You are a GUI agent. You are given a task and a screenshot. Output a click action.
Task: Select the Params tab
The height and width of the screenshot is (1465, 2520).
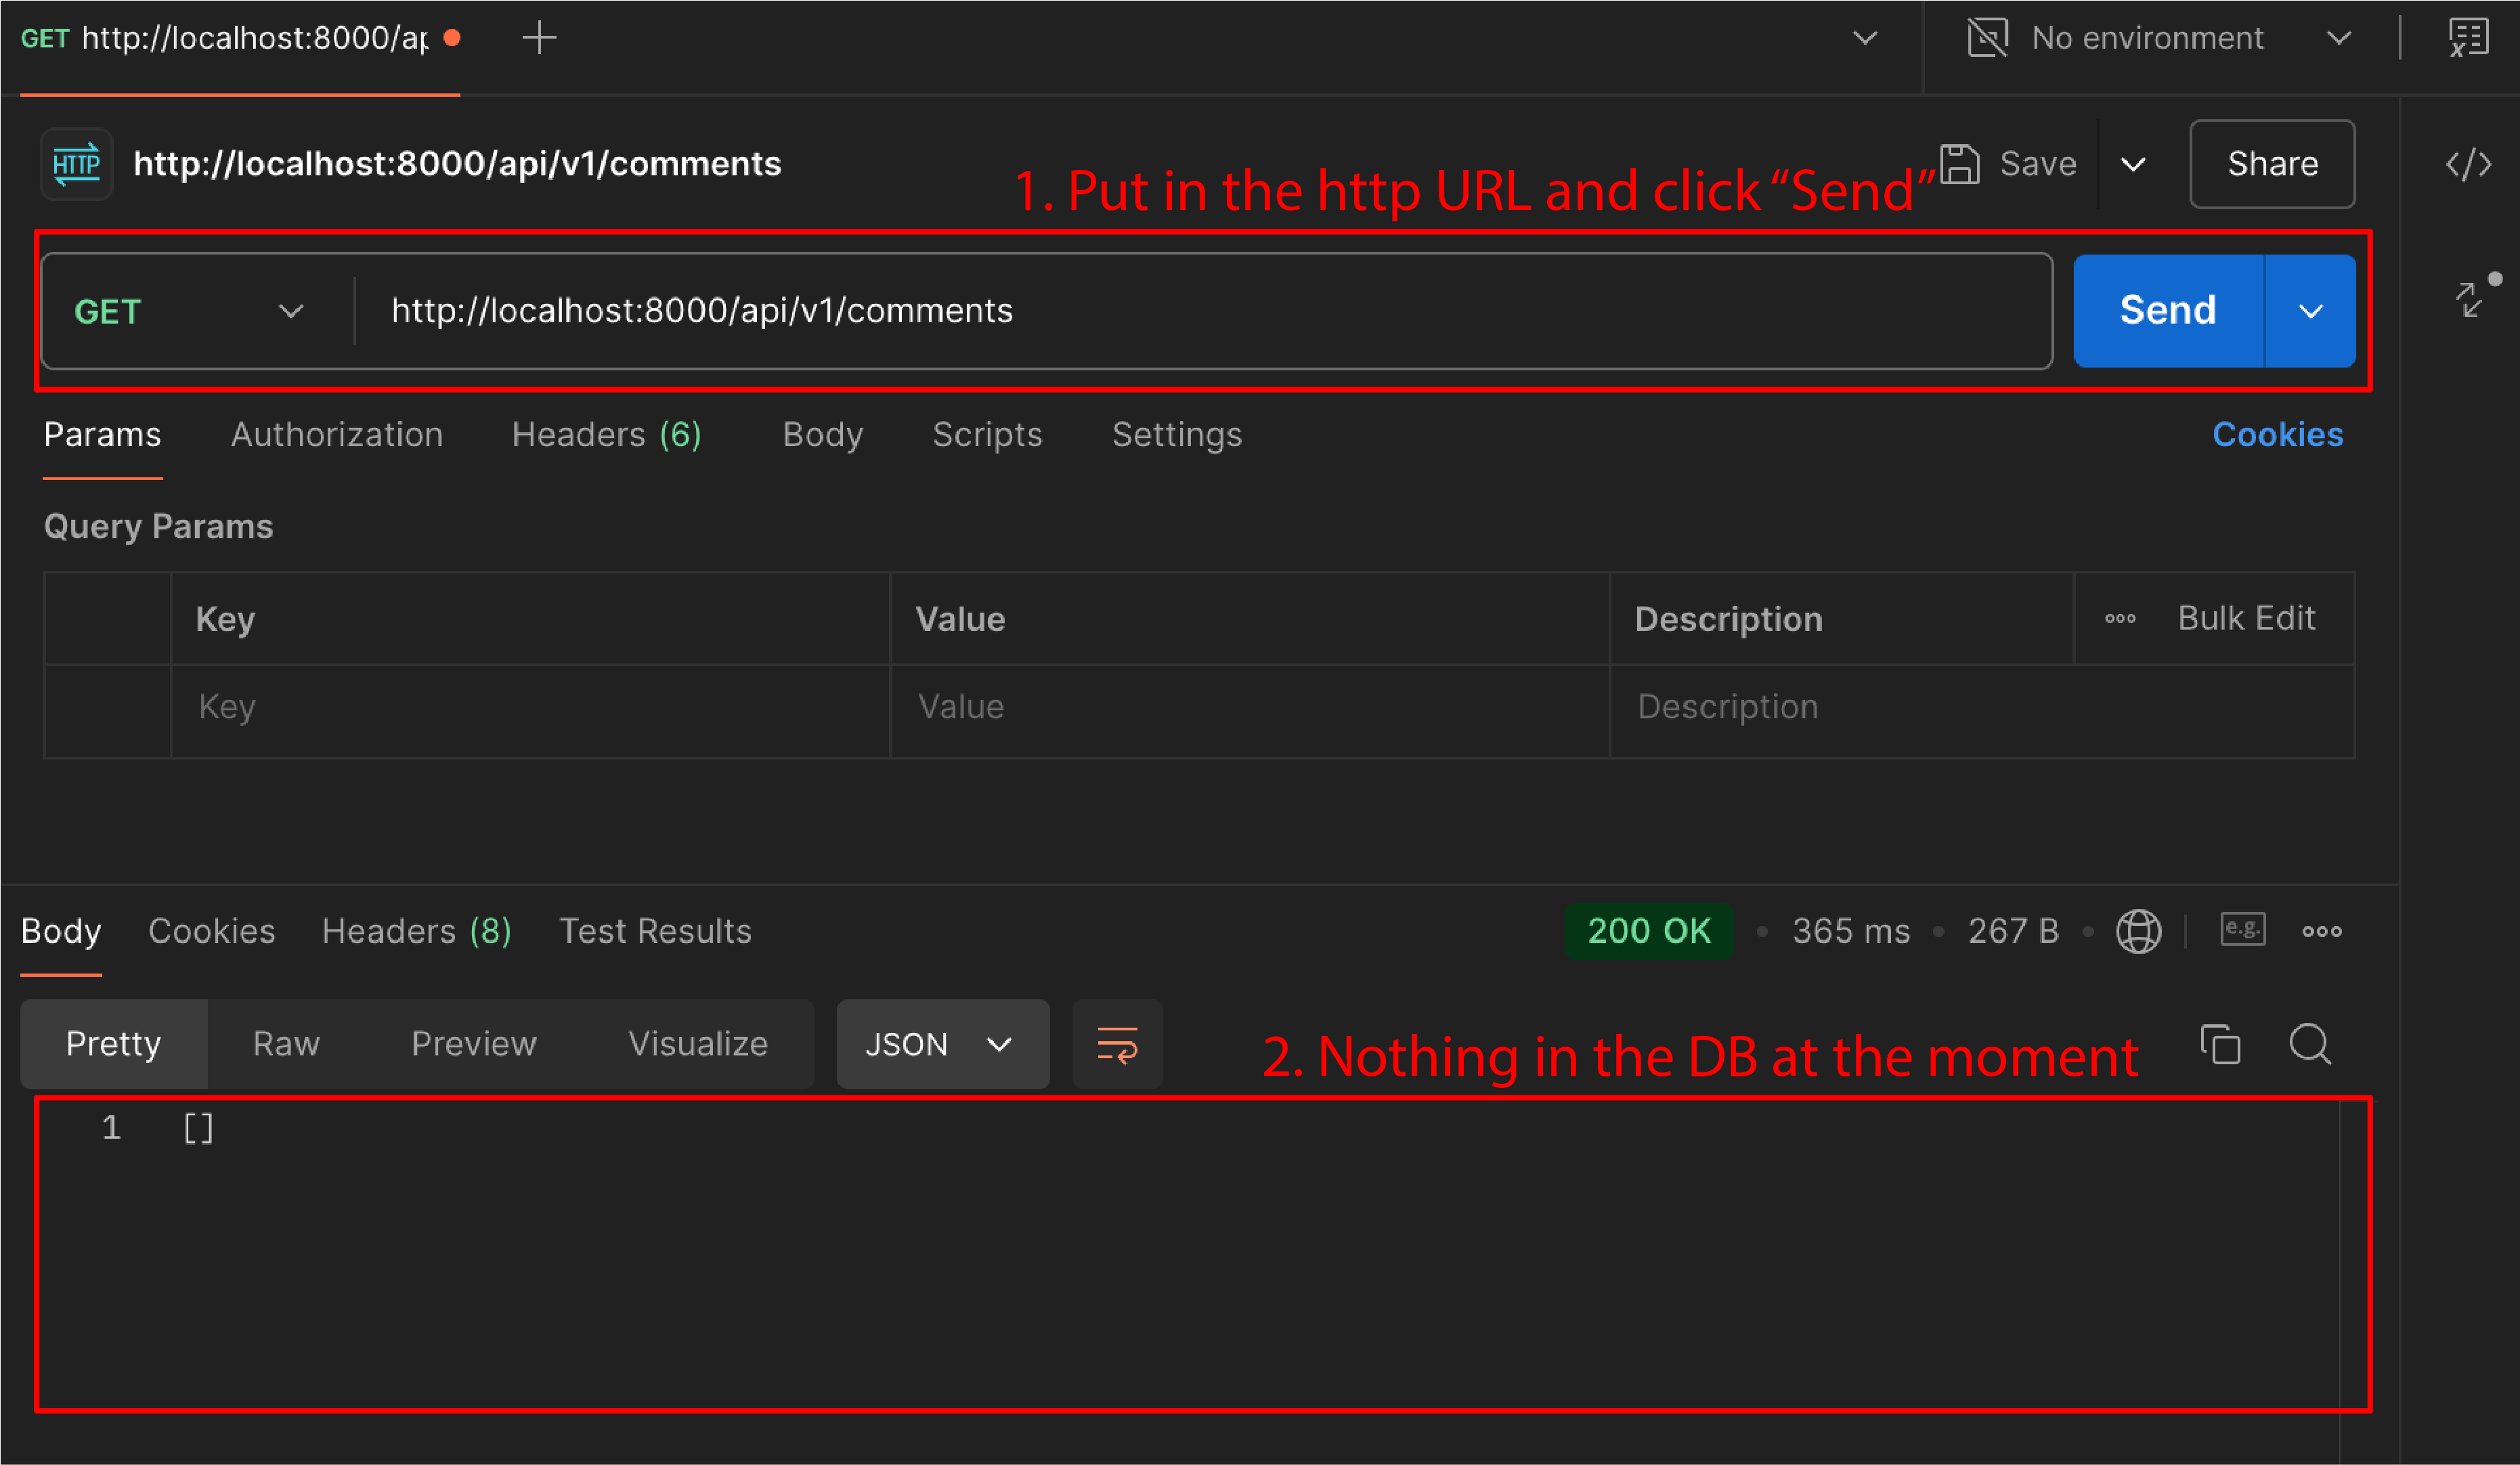point(102,434)
